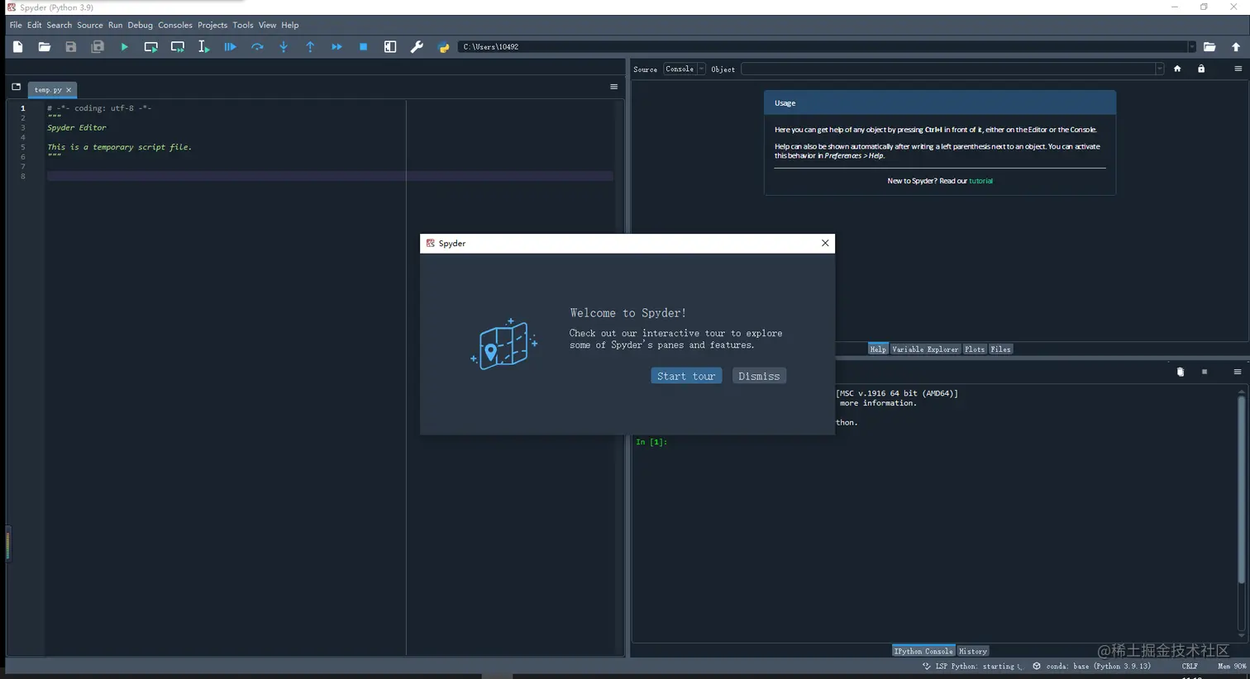Click Start tour in the welcome dialog
1250x679 pixels.
point(686,376)
